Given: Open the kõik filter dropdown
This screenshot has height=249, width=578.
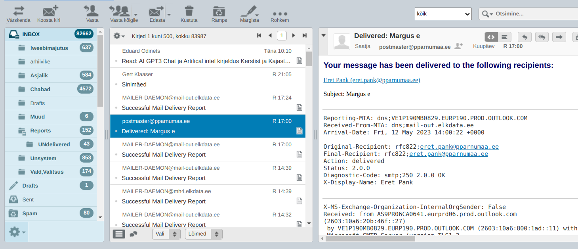Looking at the screenshot, I should click(443, 14).
